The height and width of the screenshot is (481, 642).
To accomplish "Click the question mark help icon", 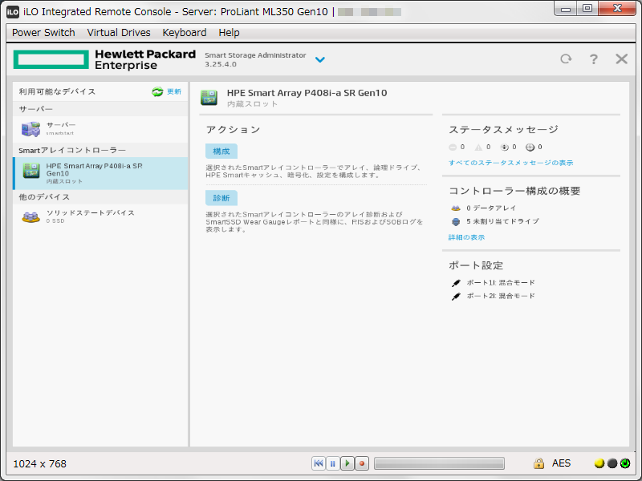I will pyautogui.click(x=593, y=59).
